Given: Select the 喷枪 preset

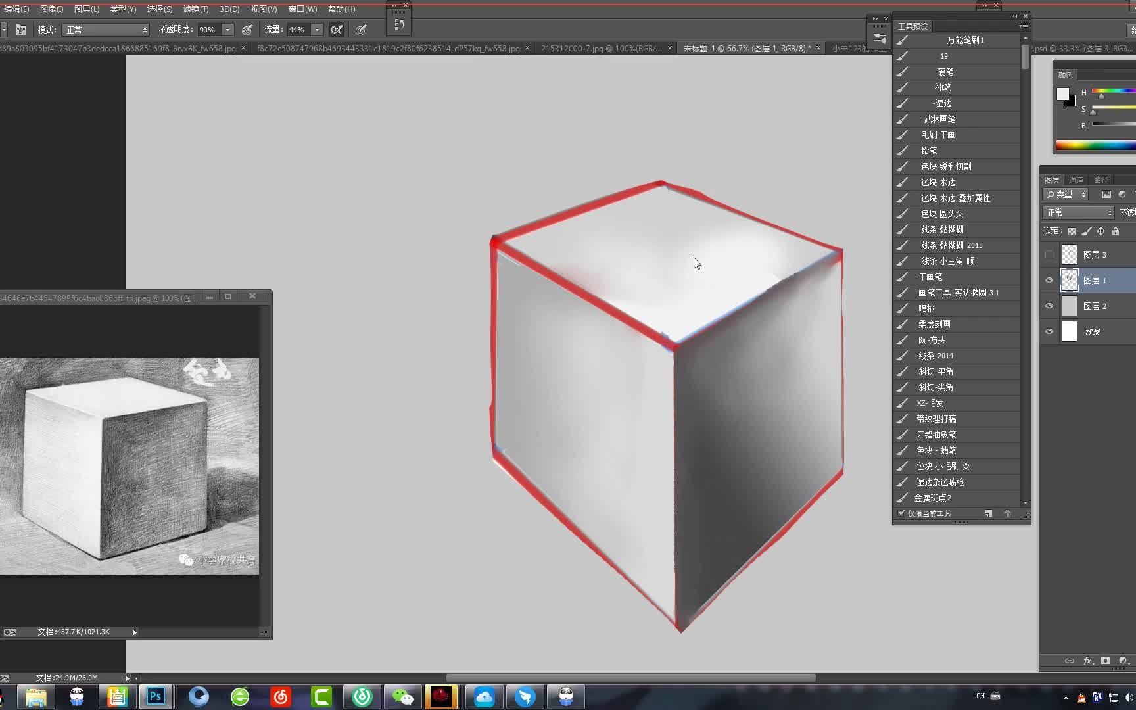Looking at the screenshot, I should click(957, 308).
